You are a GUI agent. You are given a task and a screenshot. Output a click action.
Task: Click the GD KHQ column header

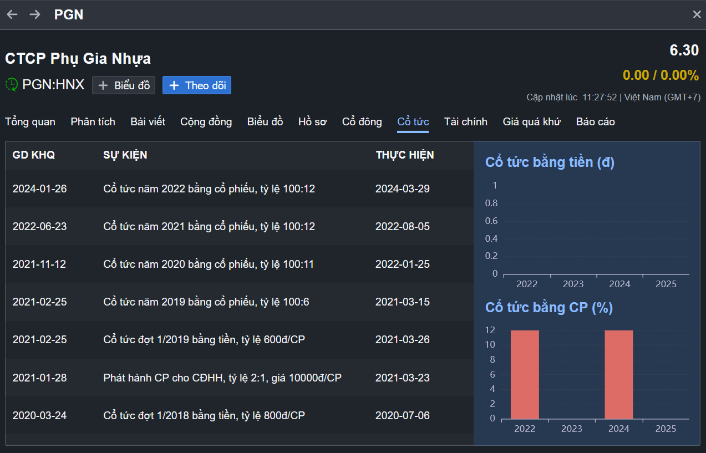coord(34,155)
